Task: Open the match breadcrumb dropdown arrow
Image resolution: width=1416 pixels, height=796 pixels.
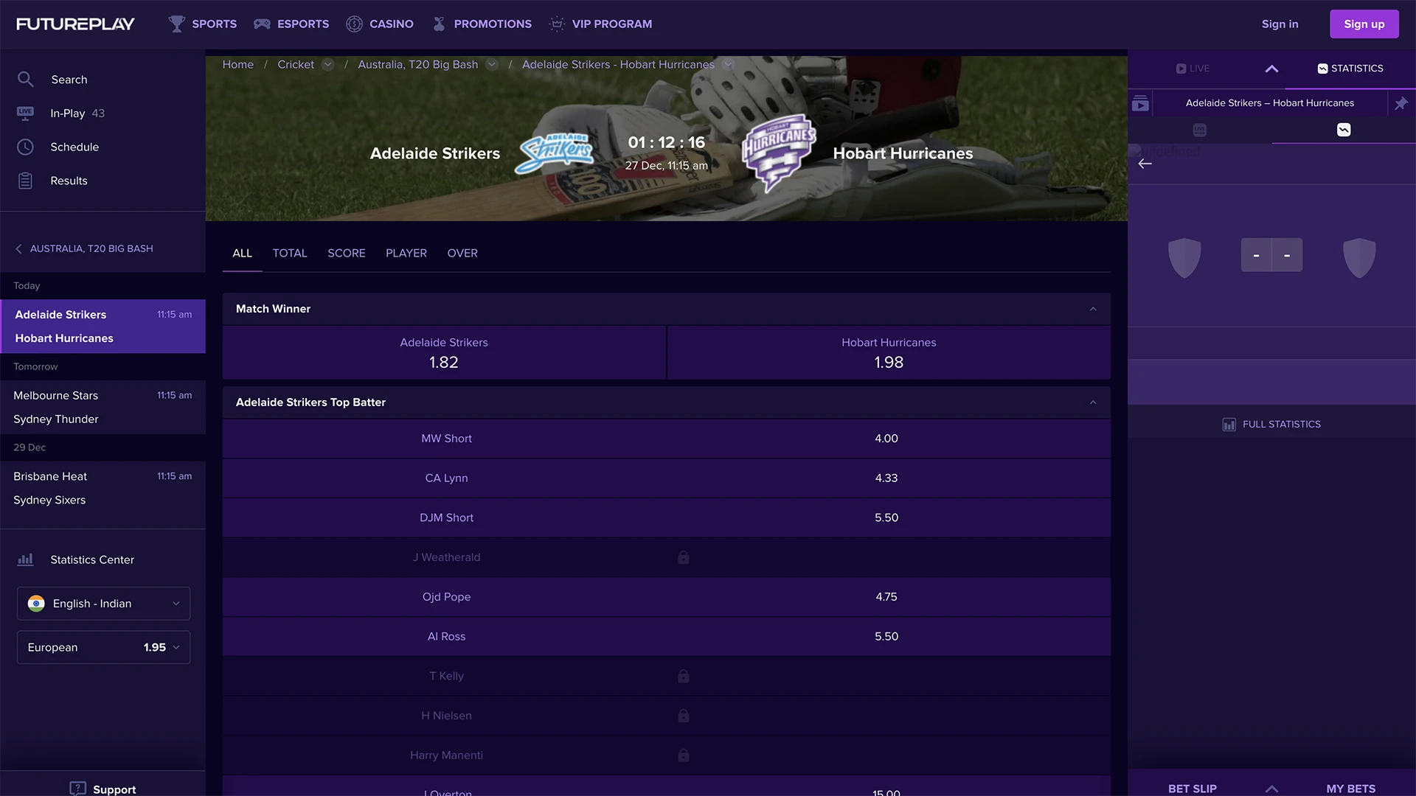Action: pos(728,65)
